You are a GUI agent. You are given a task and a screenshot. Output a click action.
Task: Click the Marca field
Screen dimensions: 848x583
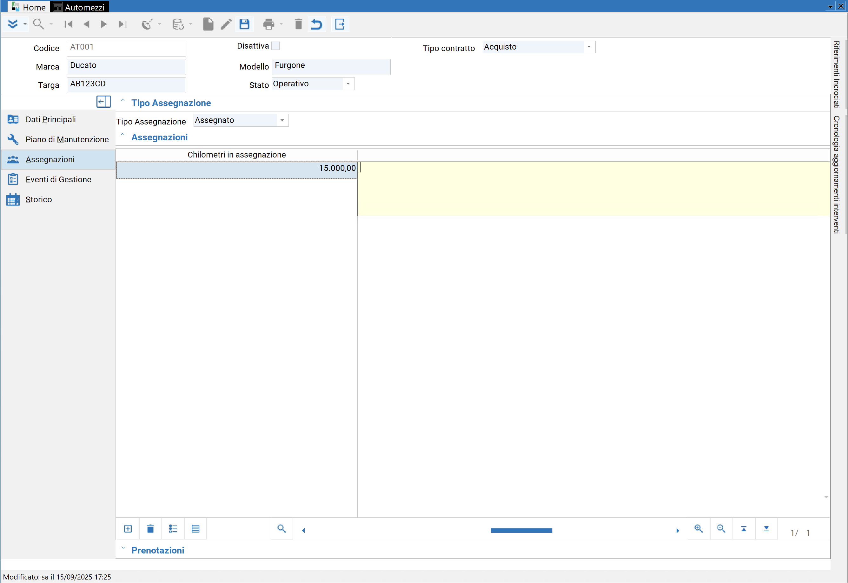pyautogui.click(x=126, y=67)
